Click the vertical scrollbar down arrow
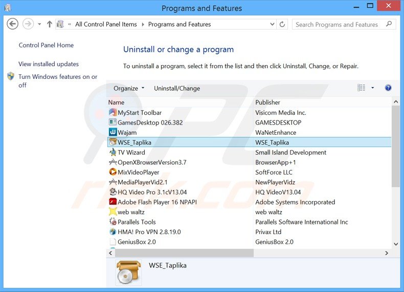The height and width of the screenshot is (292, 404). (396, 244)
